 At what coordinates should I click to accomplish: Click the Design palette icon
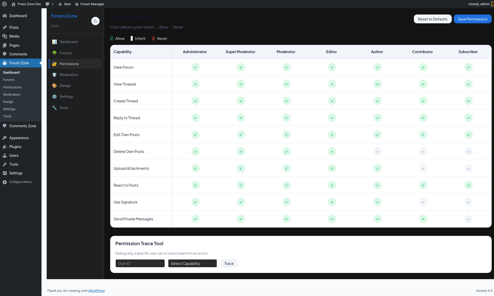[x=54, y=86]
